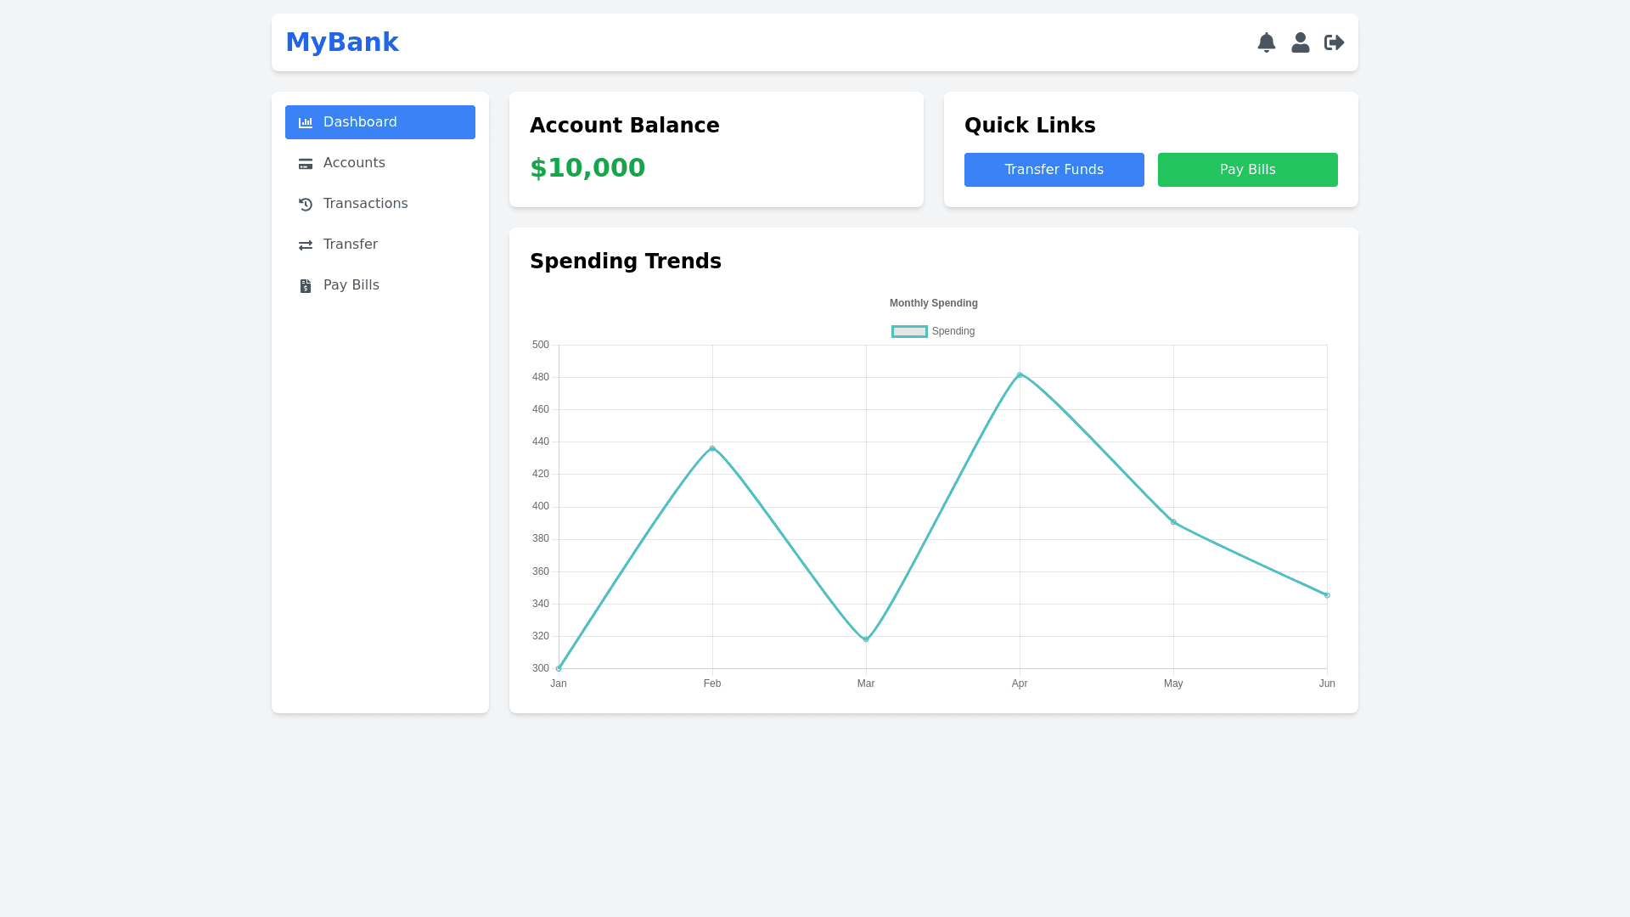Click the Transfer arrows icon in sidebar
This screenshot has width=1630, height=917.
(x=306, y=245)
